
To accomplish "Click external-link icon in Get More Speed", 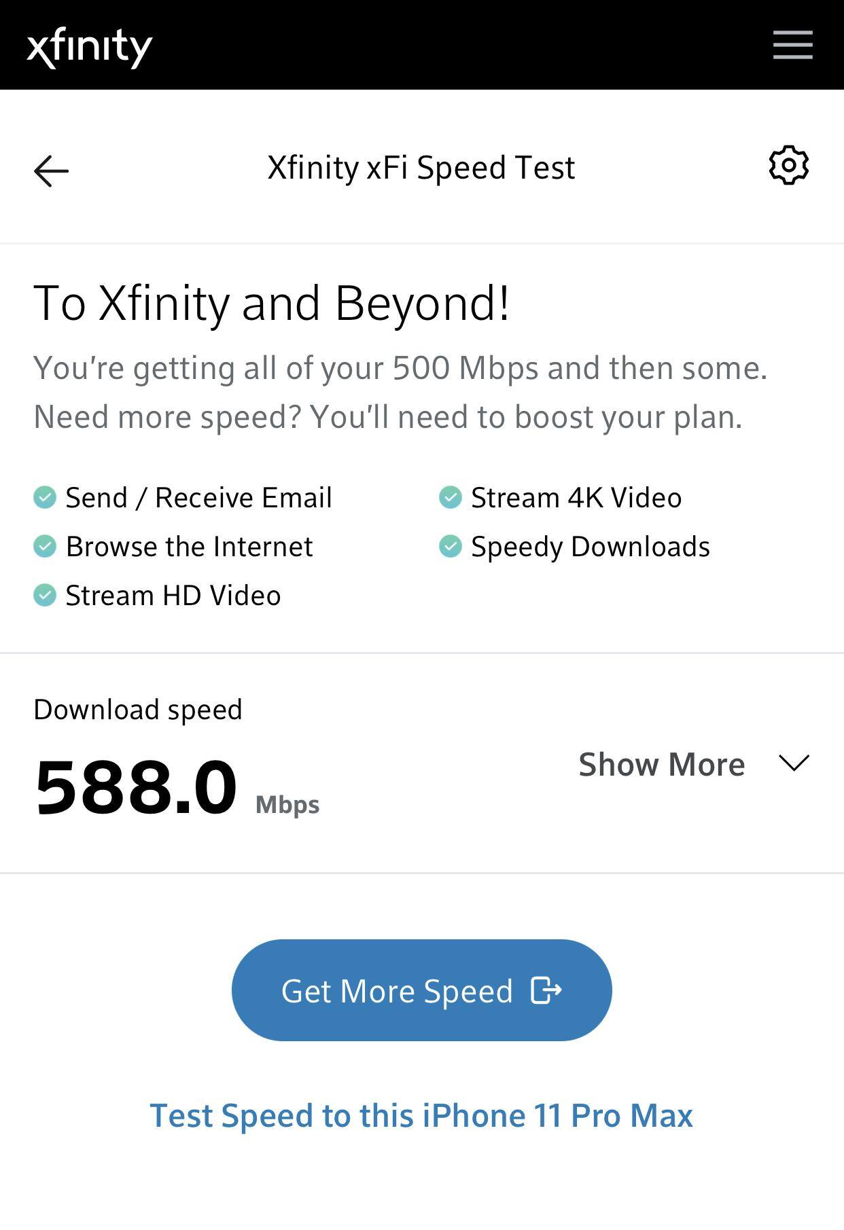I will click(546, 990).
